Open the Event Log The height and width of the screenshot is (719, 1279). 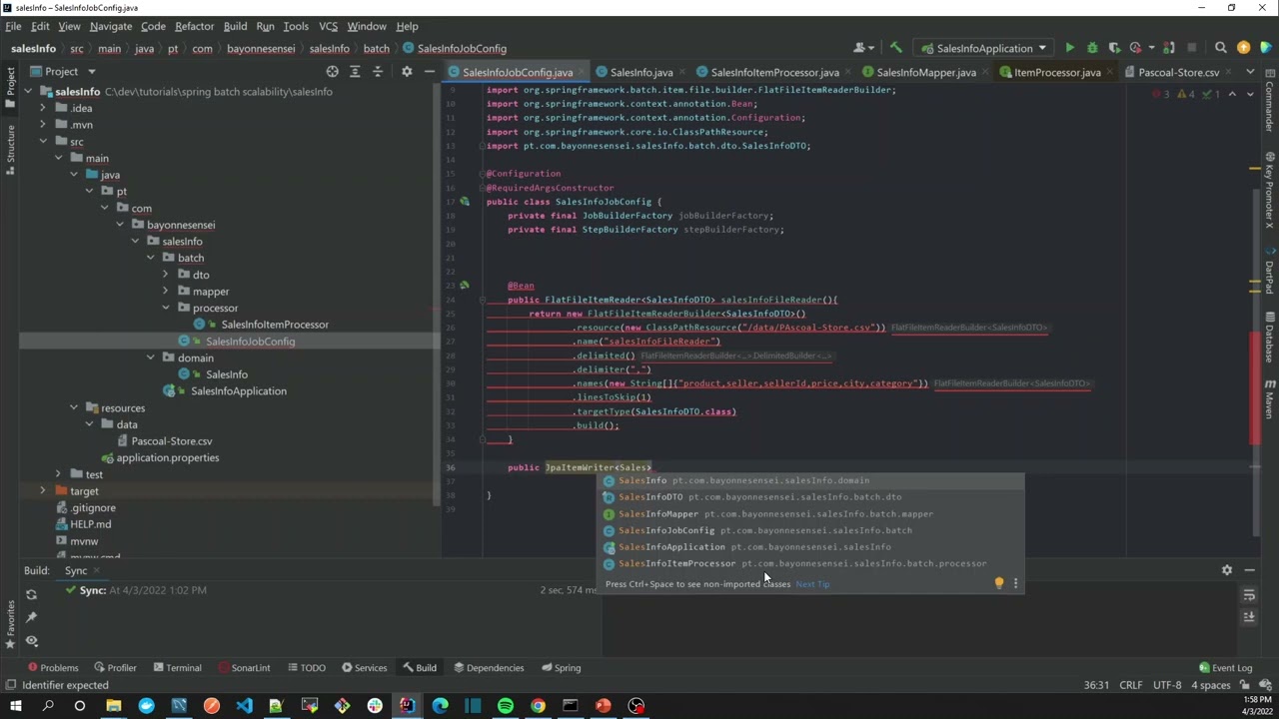[x=1225, y=668]
